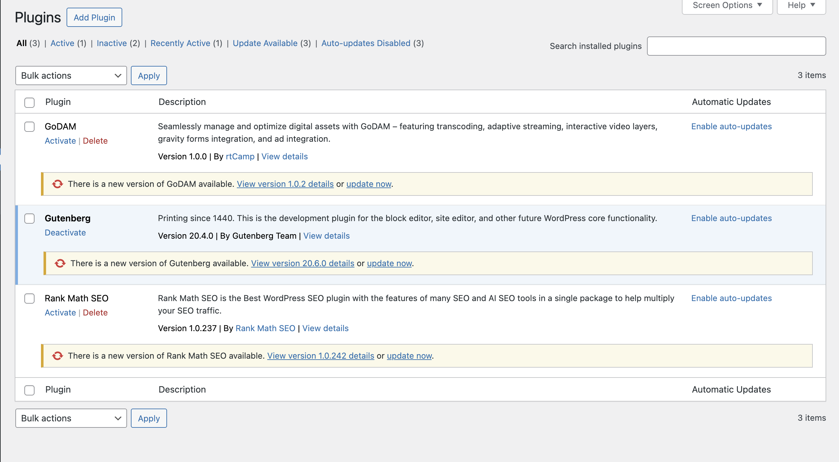The width and height of the screenshot is (839, 462).
Task: Activate the GoDAM plugin
Action: [x=60, y=141]
